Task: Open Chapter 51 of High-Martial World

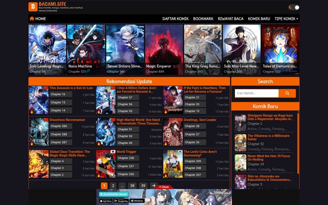Action: point(128,129)
